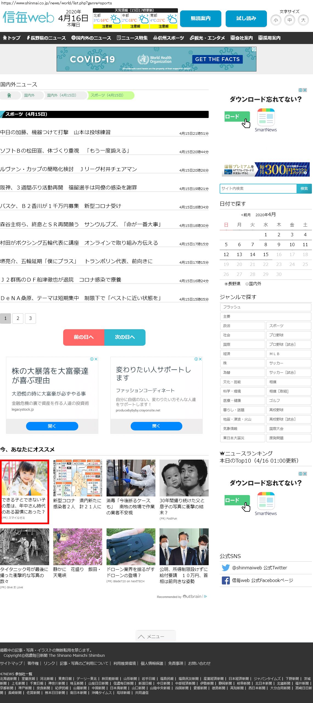313x703 pixels.
Task: Click northern region weather icon
Action: click(115, 19)
